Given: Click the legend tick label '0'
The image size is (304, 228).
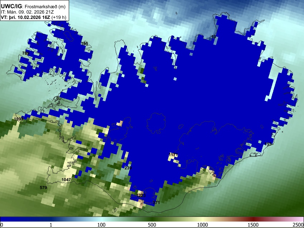Looking at the screenshot, I should pos(2,225).
